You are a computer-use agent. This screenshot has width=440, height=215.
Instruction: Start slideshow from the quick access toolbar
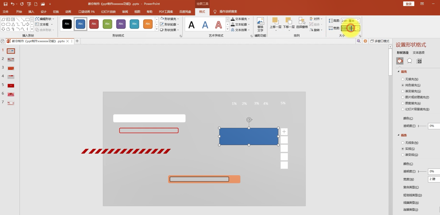coord(29,4)
